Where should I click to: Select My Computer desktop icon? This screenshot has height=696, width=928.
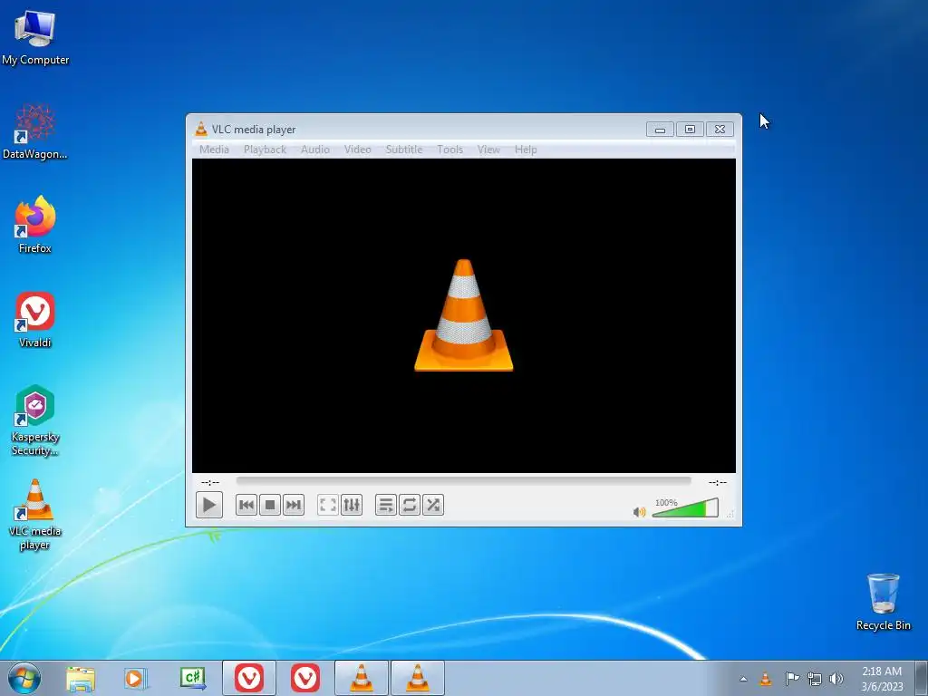click(x=35, y=36)
